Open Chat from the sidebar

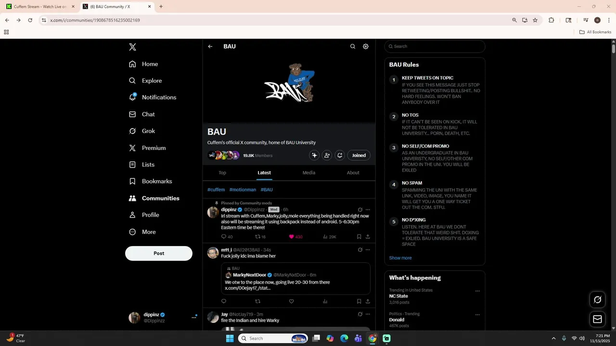(x=141, y=114)
